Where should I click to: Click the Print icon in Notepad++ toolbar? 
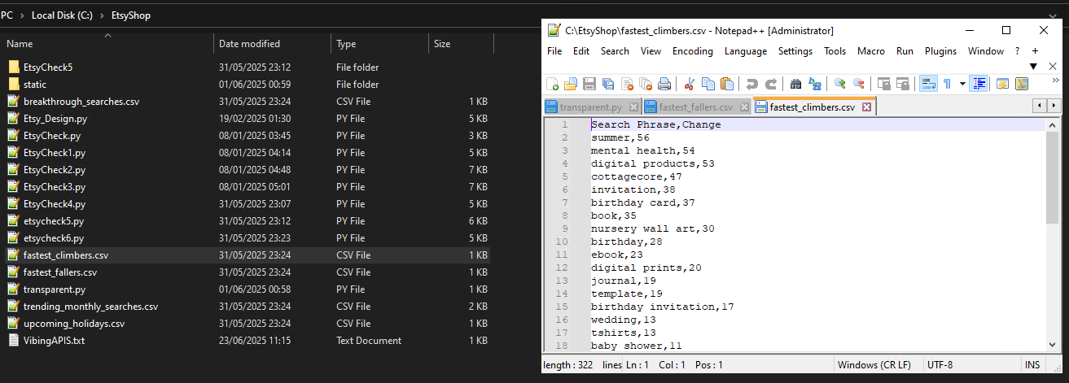[x=664, y=84]
